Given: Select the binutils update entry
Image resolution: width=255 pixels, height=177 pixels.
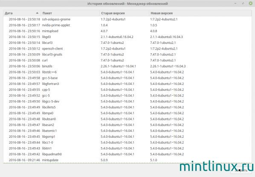Looking at the screenshot, I should coord(127,66).
